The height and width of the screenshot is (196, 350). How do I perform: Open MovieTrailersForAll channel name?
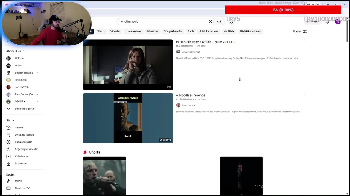(191, 52)
